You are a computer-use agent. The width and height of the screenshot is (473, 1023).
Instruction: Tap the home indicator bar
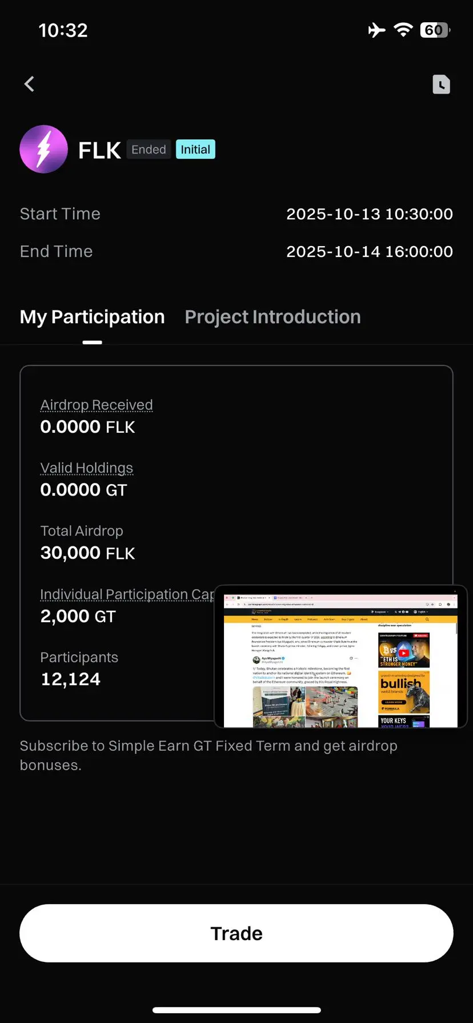pos(236,1010)
